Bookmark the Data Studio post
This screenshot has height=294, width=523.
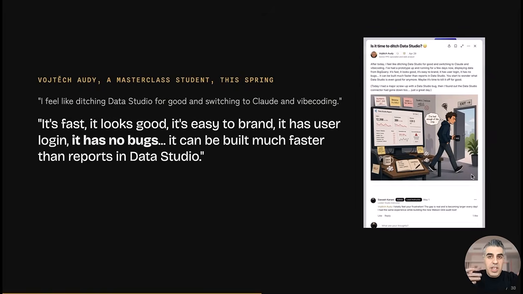tap(456, 46)
